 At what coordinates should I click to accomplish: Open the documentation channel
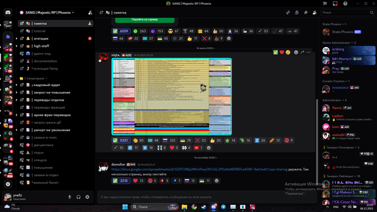[x=55, y=61]
